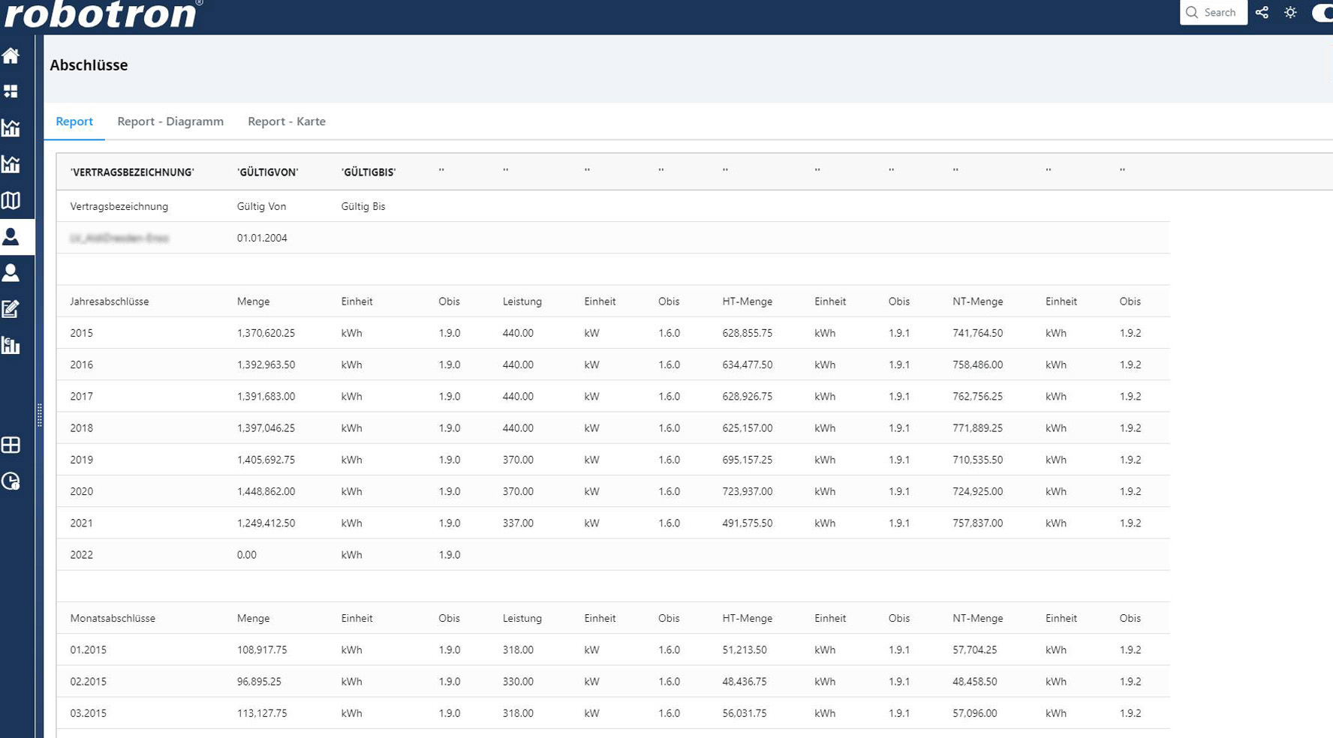This screenshot has height=738, width=1333.
Task: Click the dotted sidebar resize handle
Action: point(40,415)
